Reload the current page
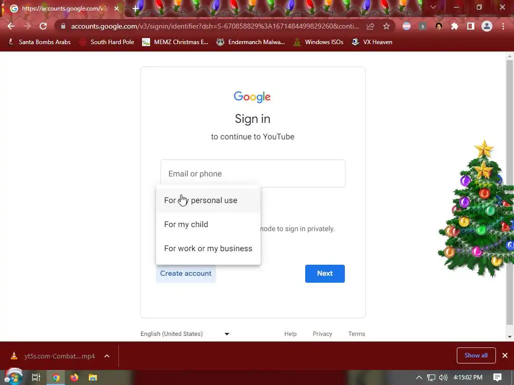This screenshot has width=514, height=385. pyautogui.click(x=43, y=26)
